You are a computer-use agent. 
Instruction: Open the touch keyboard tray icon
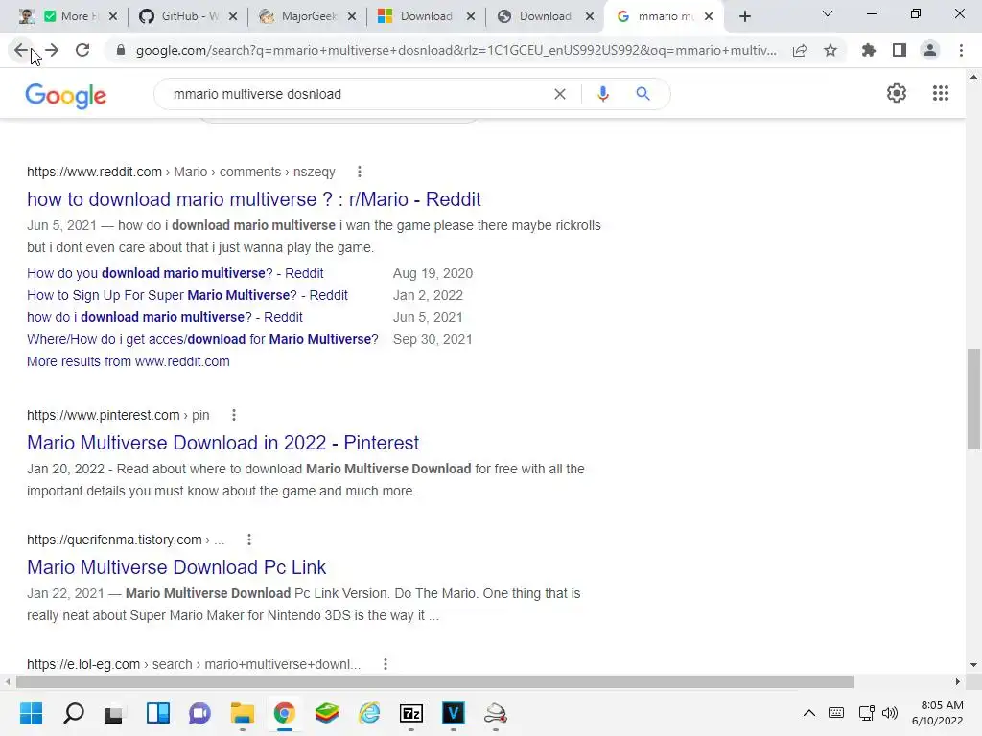pos(836,713)
